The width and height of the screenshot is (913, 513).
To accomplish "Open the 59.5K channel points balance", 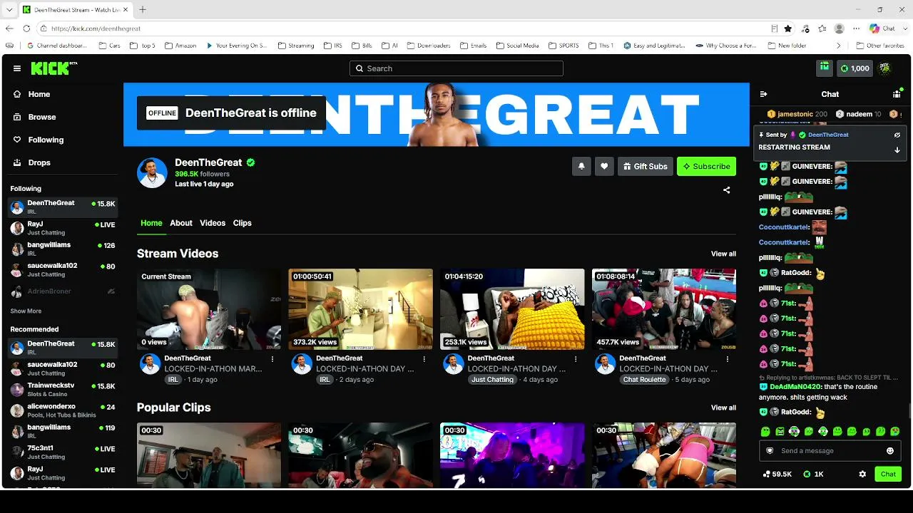I will pyautogui.click(x=777, y=474).
